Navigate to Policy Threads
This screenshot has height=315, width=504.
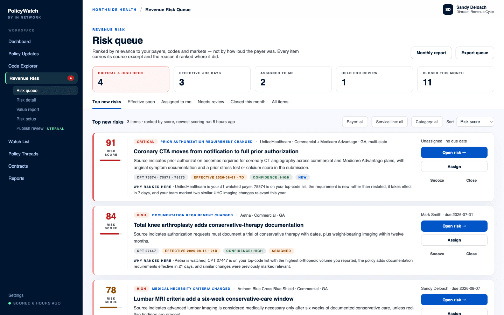pos(23,154)
